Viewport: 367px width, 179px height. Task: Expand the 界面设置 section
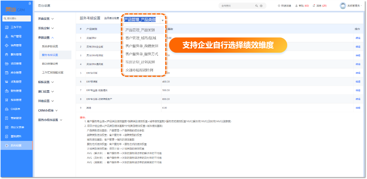click(x=46, y=19)
